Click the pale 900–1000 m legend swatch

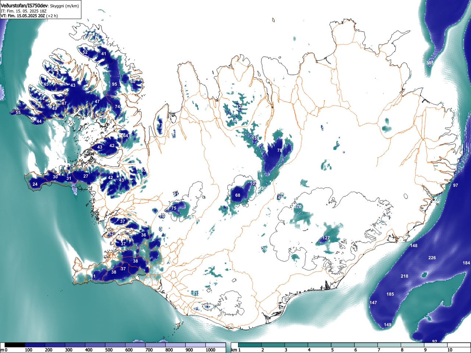pyautogui.click(x=195, y=345)
